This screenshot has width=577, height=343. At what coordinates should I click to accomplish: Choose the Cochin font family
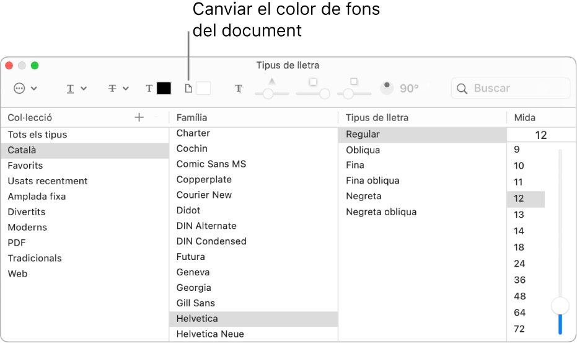(x=253, y=149)
